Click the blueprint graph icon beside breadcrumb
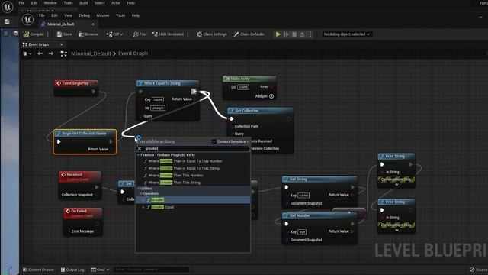The width and height of the screenshot is (488, 275). click(63, 53)
